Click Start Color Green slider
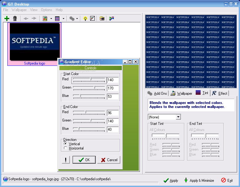240x187 pixels. 89,88
